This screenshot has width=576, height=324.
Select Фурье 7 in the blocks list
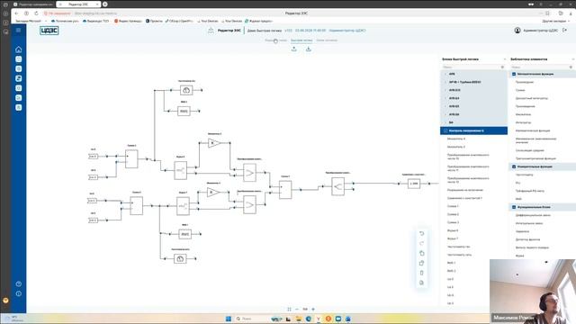point(452,238)
